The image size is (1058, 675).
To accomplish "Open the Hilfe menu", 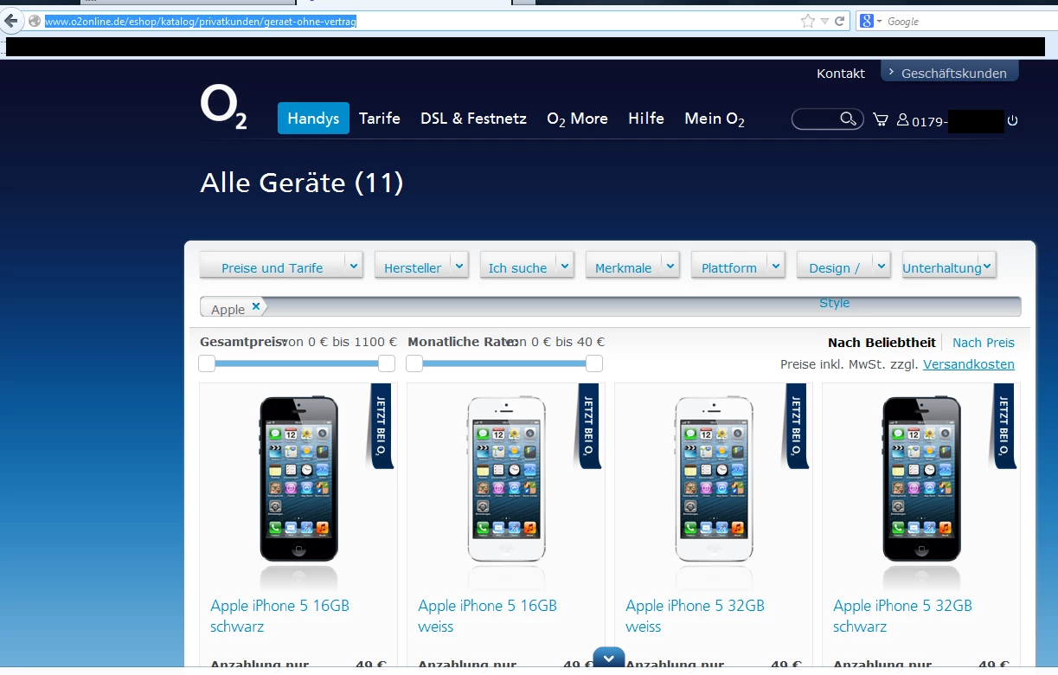I will (646, 119).
